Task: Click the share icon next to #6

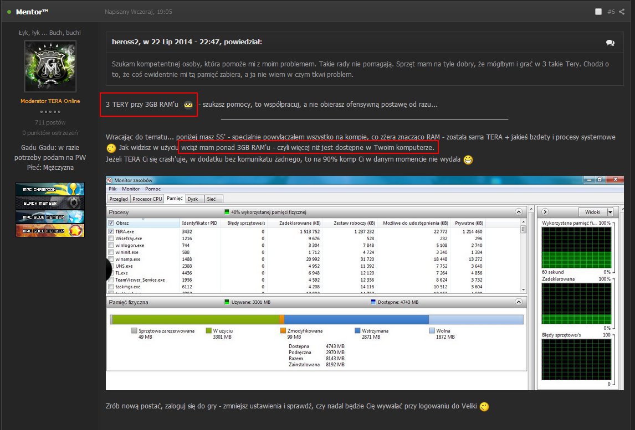Action: [x=622, y=12]
